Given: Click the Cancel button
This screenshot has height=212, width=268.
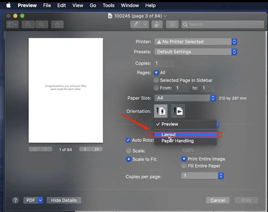Looking at the screenshot, I should click(x=218, y=200).
